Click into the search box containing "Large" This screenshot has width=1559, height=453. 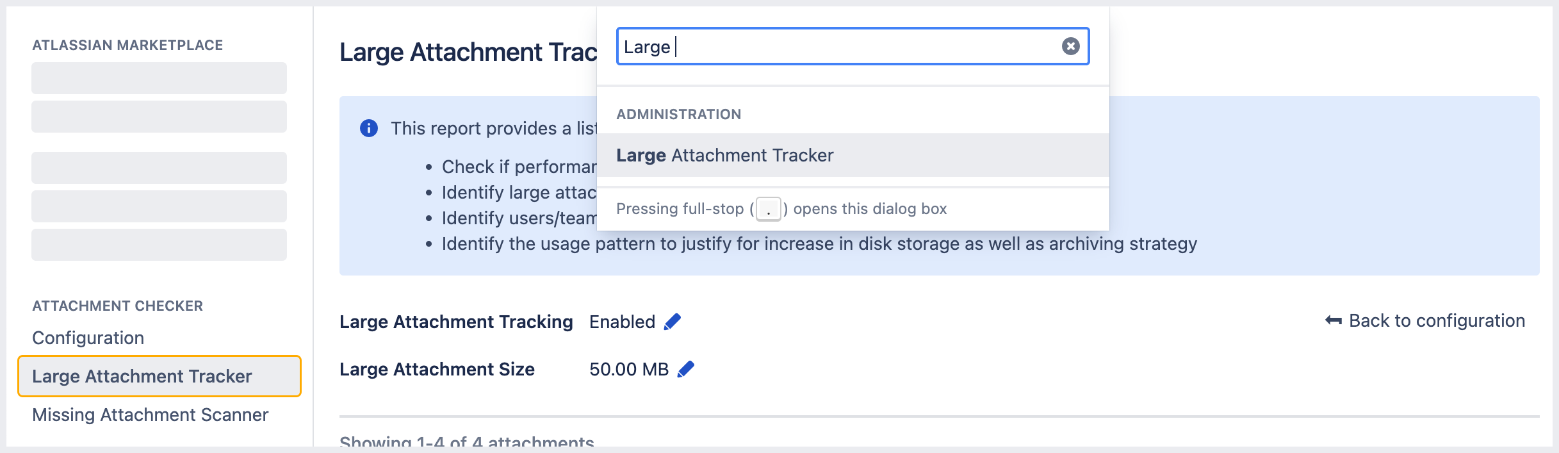coord(833,46)
